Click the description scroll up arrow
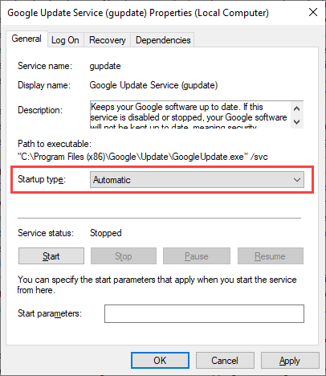Viewport: 326px width, 376px height. 296,108
